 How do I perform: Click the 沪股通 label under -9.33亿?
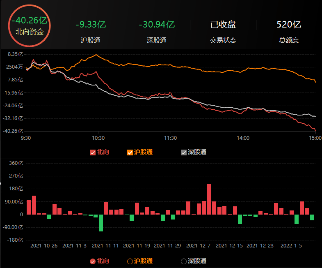coord(91,40)
